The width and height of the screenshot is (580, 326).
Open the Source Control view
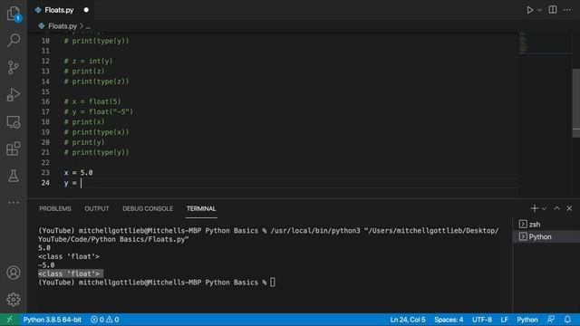tap(14, 68)
